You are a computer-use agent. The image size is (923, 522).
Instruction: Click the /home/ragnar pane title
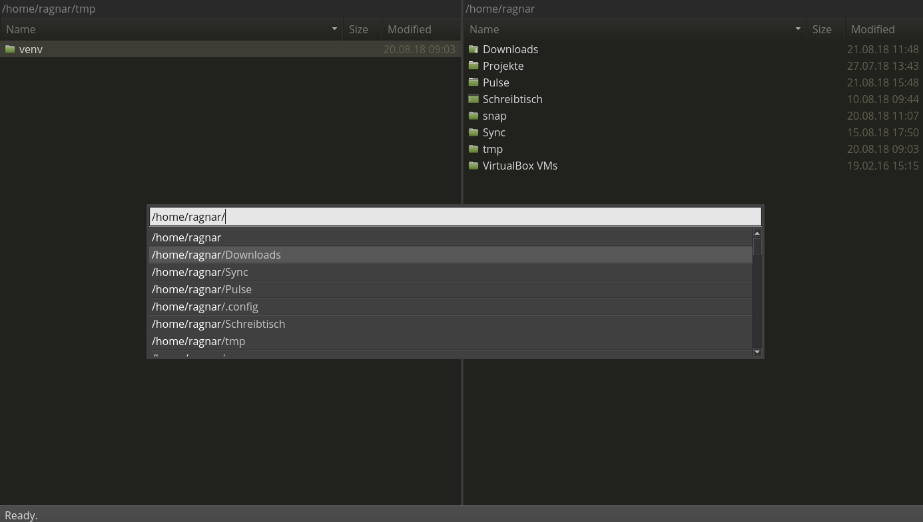coord(500,9)
